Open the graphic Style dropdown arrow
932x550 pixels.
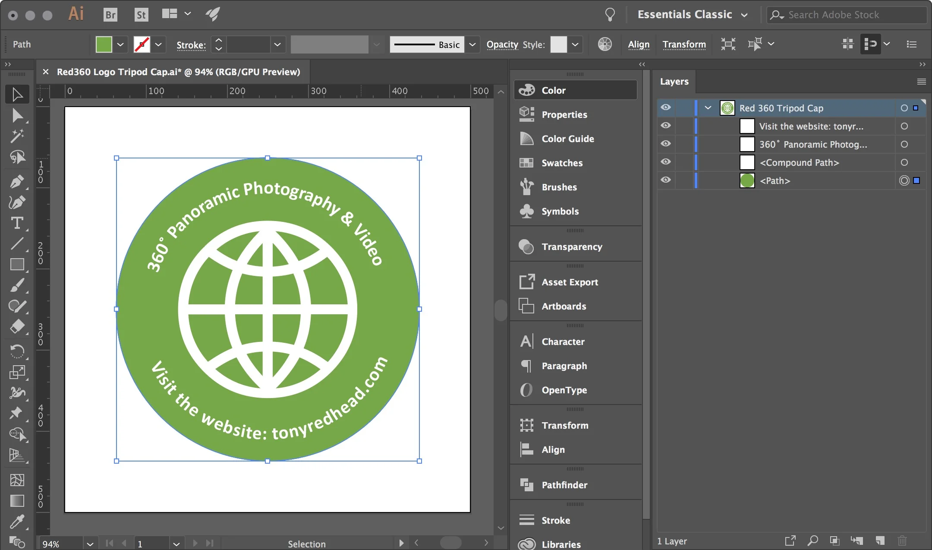[575, 44]
